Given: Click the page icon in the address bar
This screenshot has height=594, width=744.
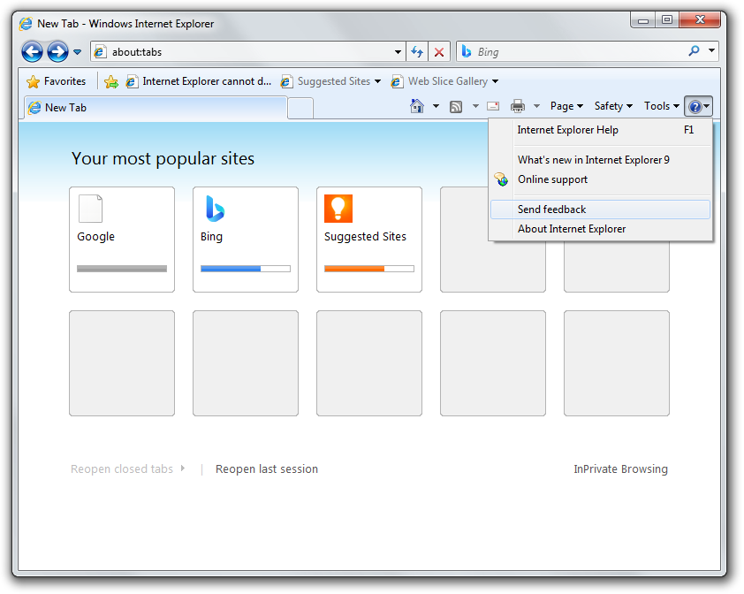Looking at the screenshot, I should pyautogui.click(x=100, y=52).
